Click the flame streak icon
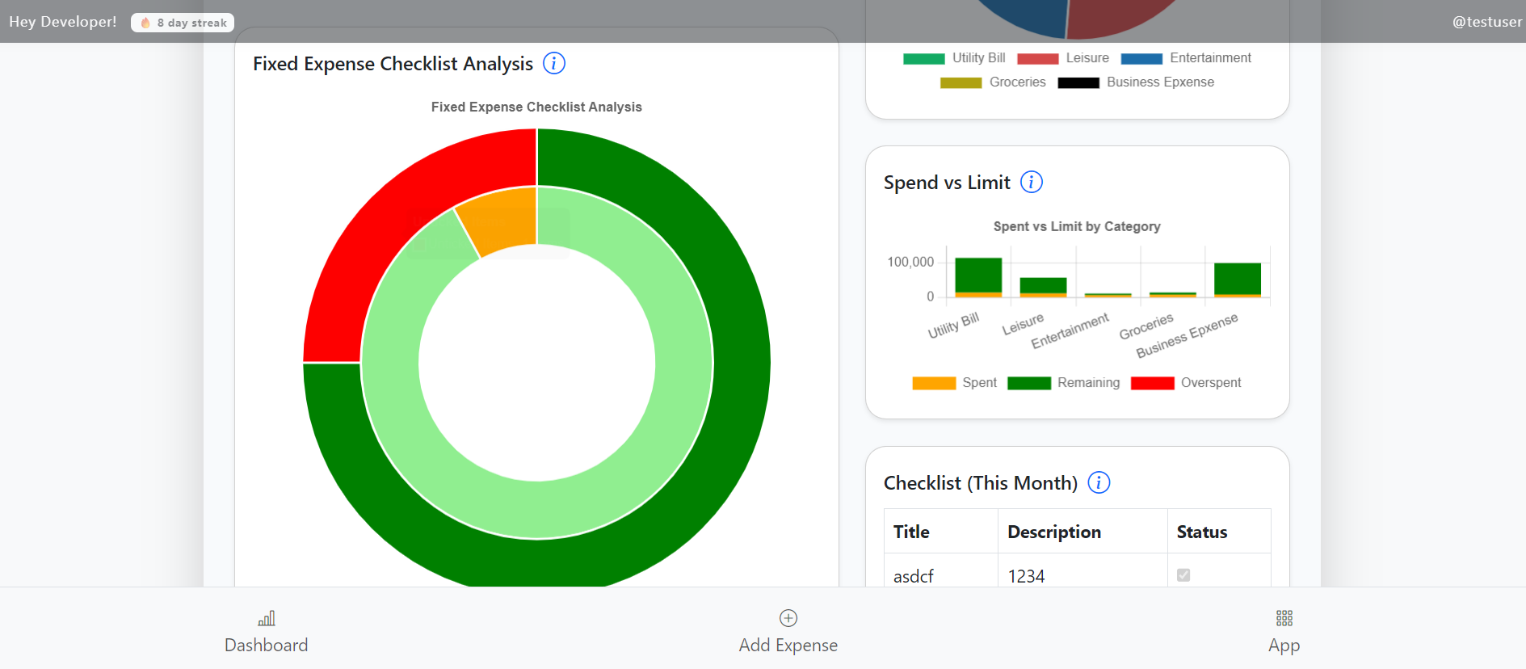 tap(145, 23)
